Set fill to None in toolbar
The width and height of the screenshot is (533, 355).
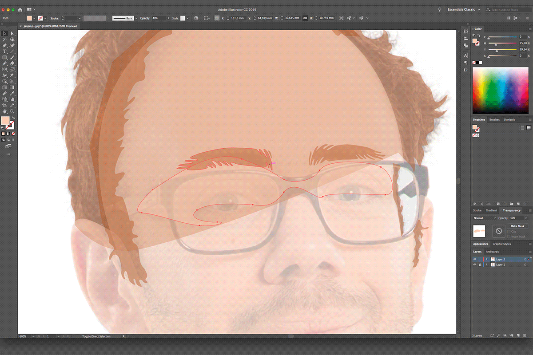tap(13, 134)
